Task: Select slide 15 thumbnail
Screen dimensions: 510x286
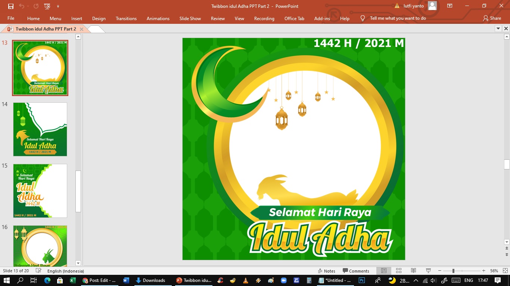Action: pyautogui.click(x=40, y=191)
